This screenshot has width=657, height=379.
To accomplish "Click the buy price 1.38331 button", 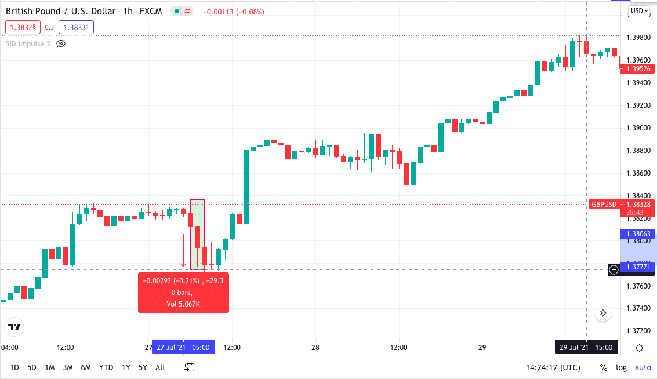I will pos(77,27).
